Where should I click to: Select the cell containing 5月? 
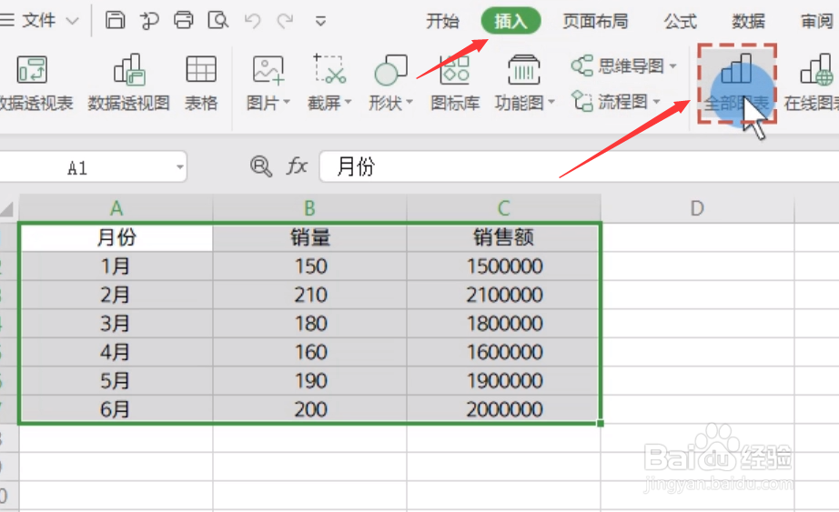point(116,381)
